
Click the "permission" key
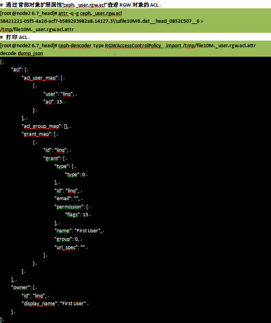(69, 207)
